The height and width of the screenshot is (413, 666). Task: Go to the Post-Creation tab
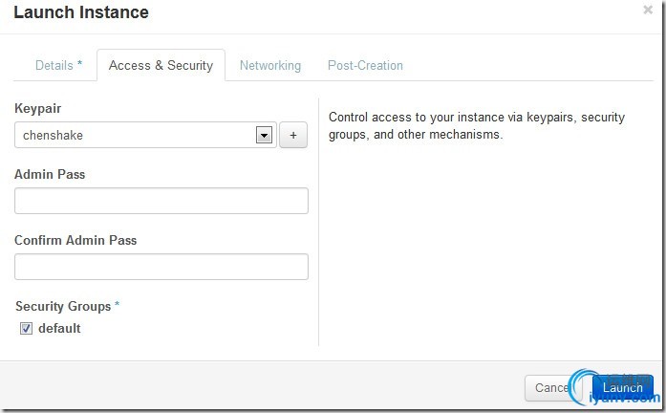[365, 66]
